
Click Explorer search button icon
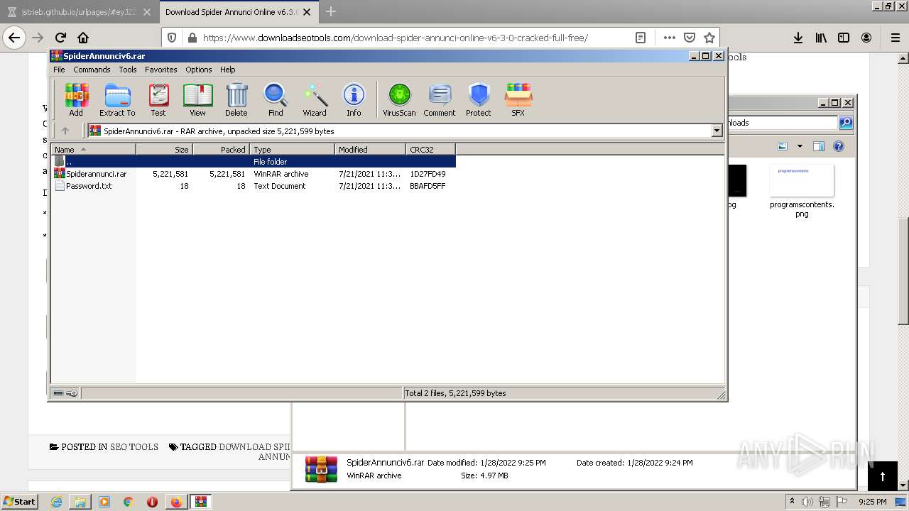click(x=846, y=123)
